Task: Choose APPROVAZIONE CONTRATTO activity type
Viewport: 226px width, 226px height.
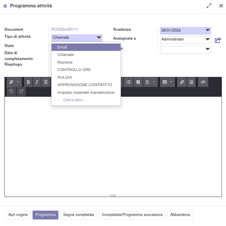Action: (85, 85)
